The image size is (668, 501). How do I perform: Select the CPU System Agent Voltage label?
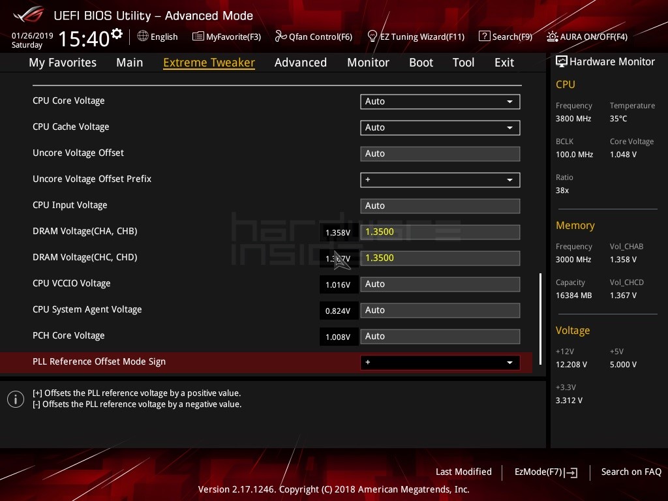pos(87,310)
